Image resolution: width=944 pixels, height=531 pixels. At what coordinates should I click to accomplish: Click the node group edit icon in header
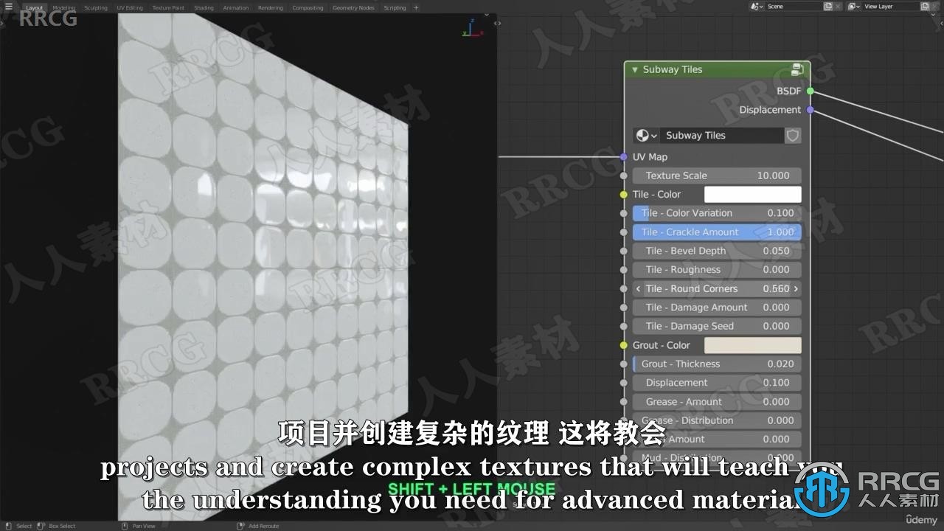797,69
